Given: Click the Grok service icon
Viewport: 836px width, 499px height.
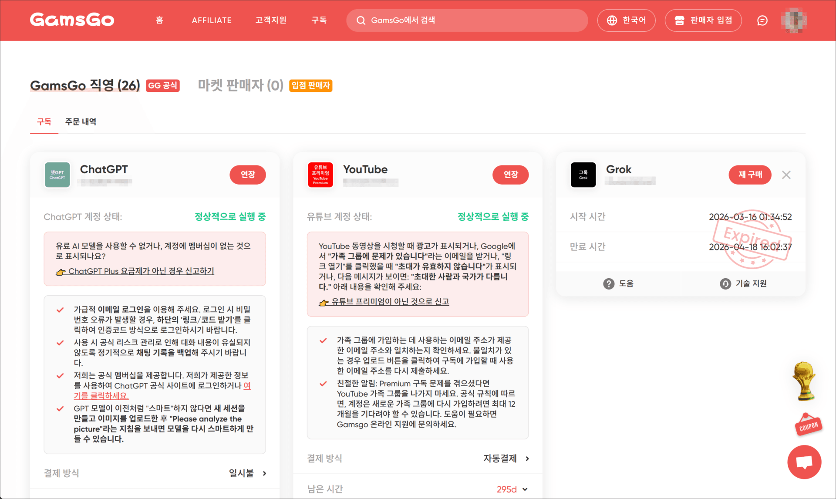Looking at the screenshot, I should coord(583,175).
